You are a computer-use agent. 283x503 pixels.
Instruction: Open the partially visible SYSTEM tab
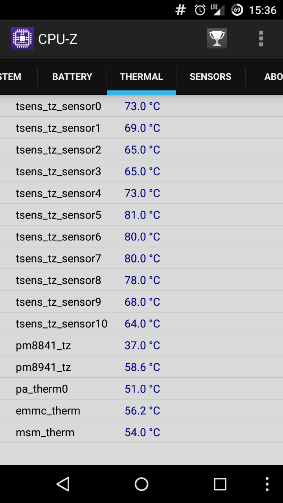click(11, 77)
